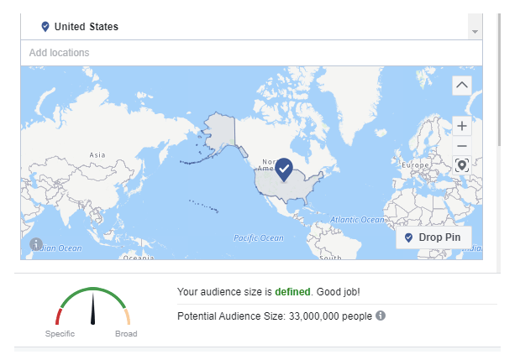Click the Asia label on the map
Image resolution: width=520 pixels, height=360 pixels.
pos(97,154)
